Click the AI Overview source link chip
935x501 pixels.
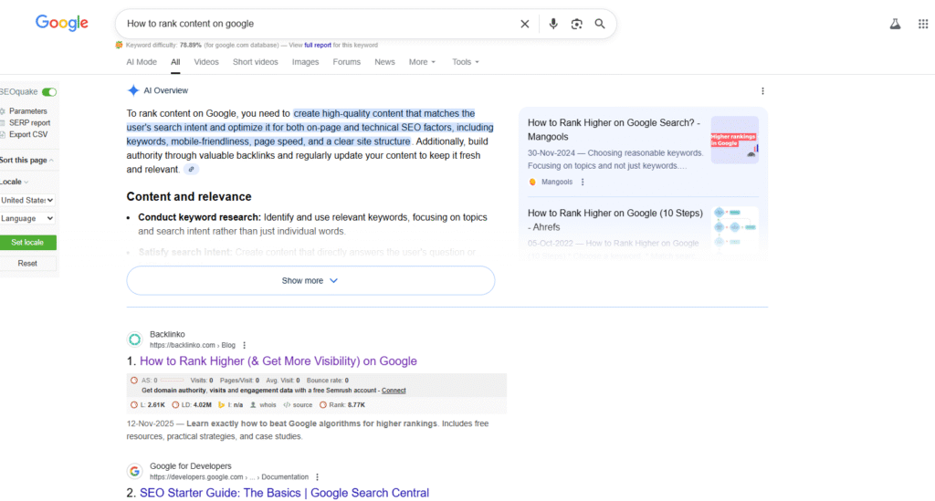point(191,170)
